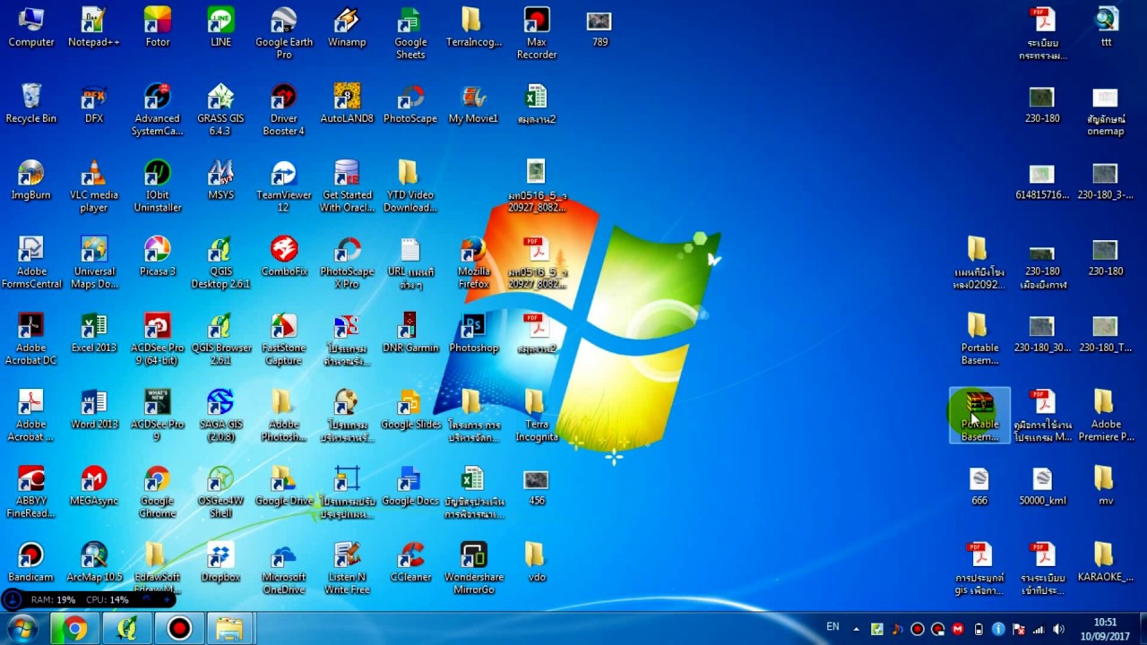Select the IObit Uninstaller icon

158,186
